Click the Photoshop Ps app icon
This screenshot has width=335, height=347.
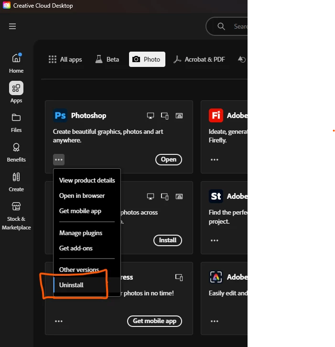[x=60, y=115]
